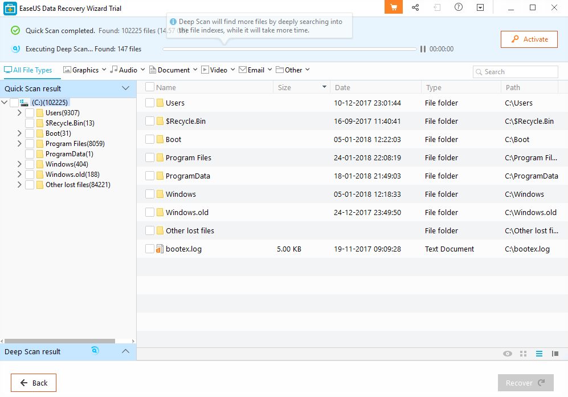Pause the deep scan

coord(423,49)
